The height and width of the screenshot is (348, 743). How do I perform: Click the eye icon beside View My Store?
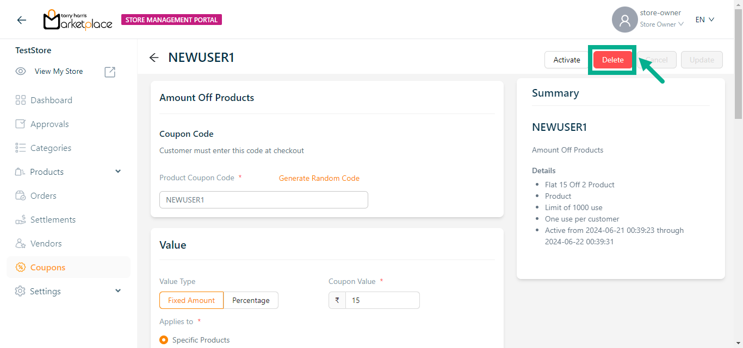point(21,71)
